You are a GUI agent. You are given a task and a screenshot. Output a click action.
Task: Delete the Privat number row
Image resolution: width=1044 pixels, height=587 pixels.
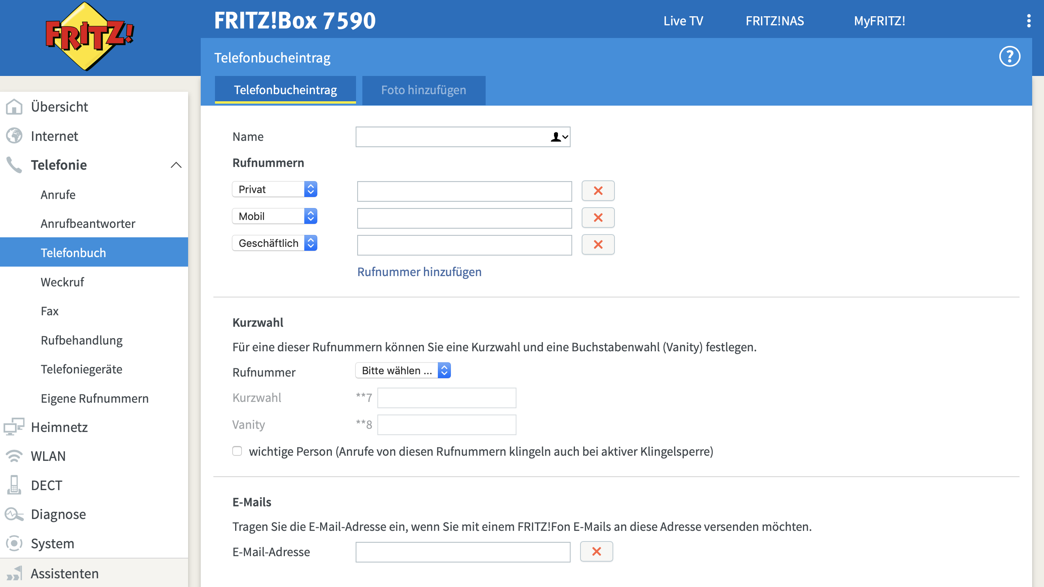click(598, 191)
